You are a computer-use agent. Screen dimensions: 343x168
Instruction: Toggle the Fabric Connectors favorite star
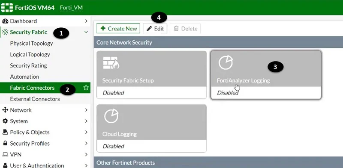86,88
